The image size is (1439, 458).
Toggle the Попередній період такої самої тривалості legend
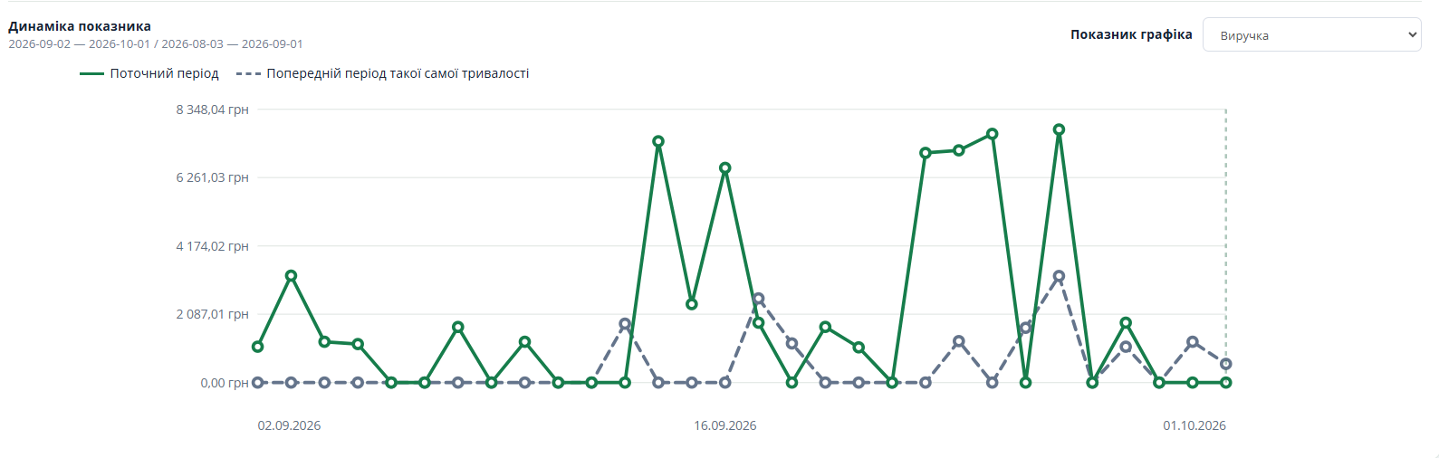pyautogui.click(x=382, y=73)
